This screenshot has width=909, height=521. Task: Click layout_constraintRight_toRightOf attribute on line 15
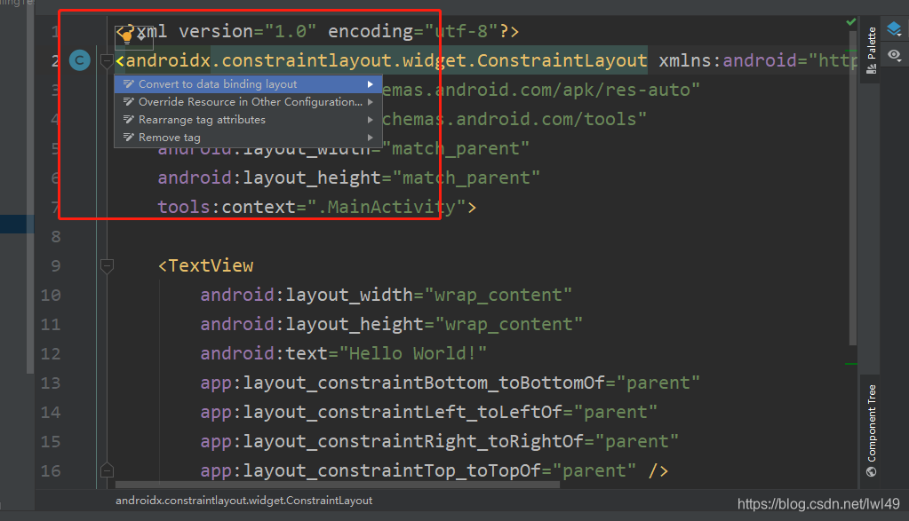pos(440,441)
